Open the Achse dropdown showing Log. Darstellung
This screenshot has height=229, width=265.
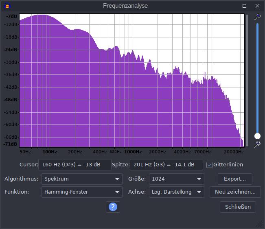point(176,192)
